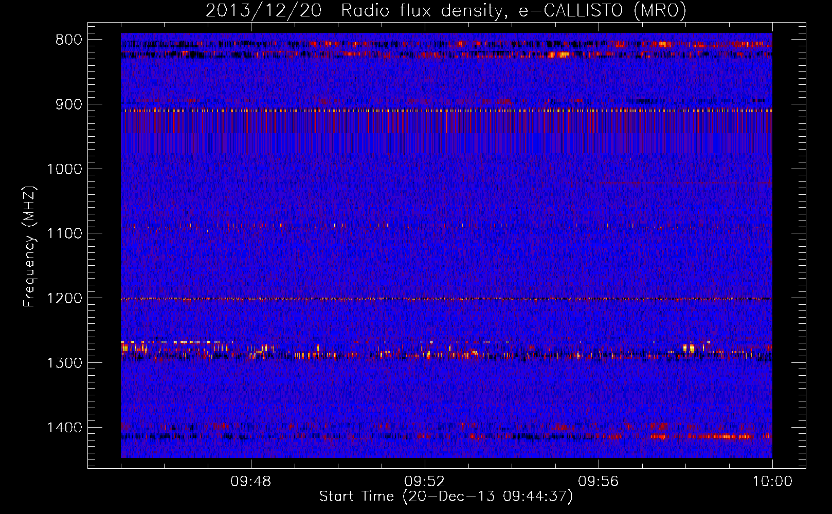
Task: Click the 900 frequency tick label
Action: coord(68,104)
